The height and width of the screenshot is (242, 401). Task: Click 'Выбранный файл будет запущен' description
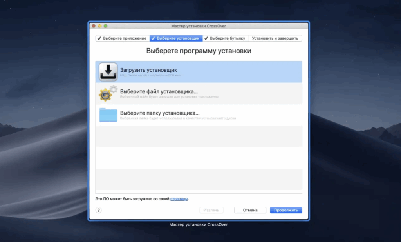[x=169, y=97]
